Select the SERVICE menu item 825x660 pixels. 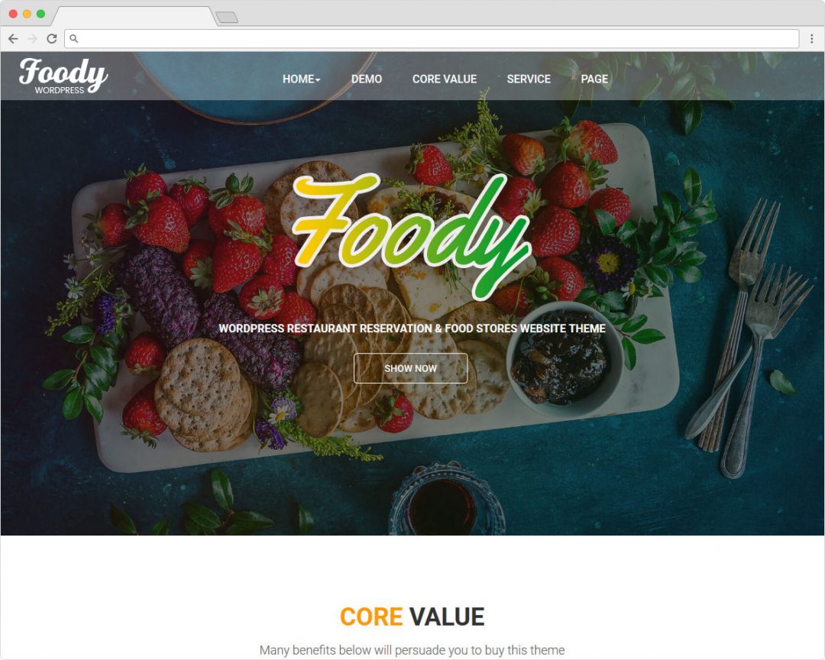(x=529, y=79)
